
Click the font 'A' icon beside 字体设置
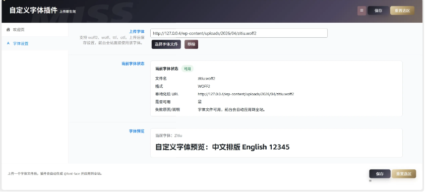pyautogui.click(x=8, y=43)
